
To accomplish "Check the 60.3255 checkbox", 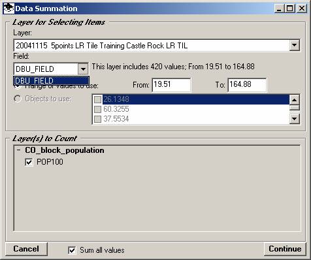I will [x=97, y=109].
